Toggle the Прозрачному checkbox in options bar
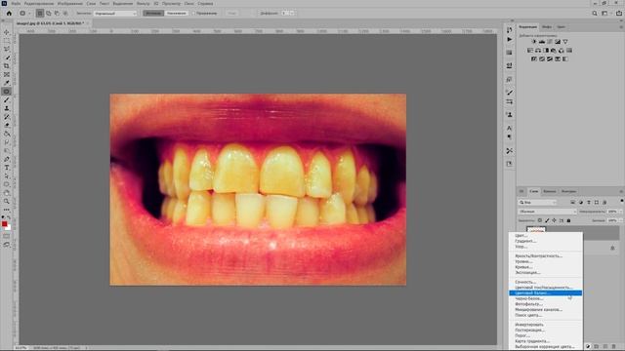The width and height of the screenshot is (625, 351). click(194, 13)
